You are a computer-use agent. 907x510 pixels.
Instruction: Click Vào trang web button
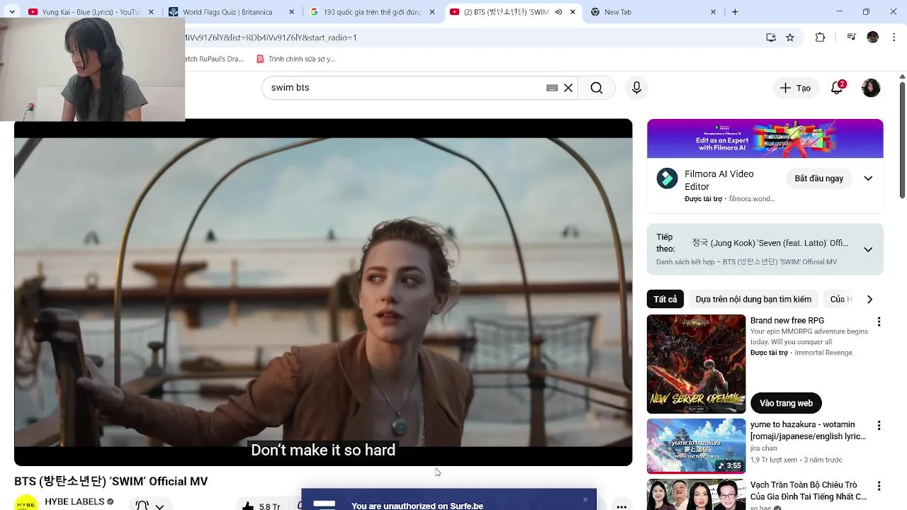(x=786, y=403)
